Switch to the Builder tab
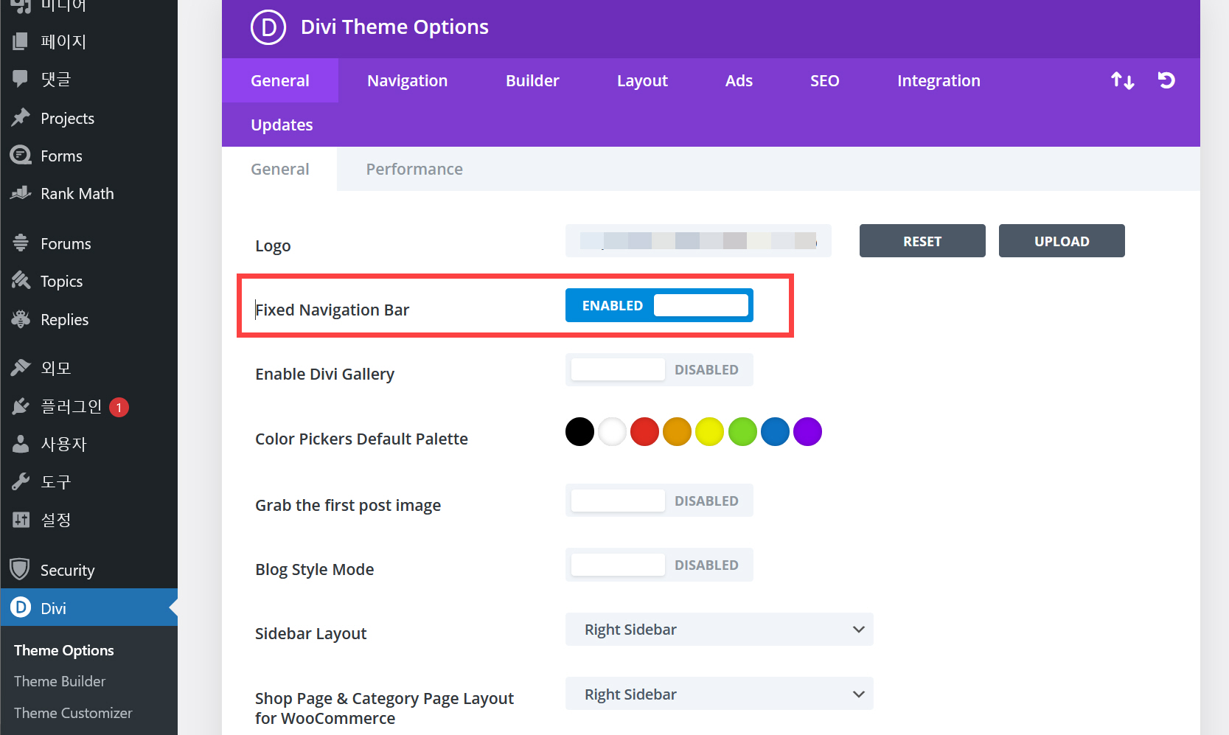1229x735 pixels. [532, 80]
